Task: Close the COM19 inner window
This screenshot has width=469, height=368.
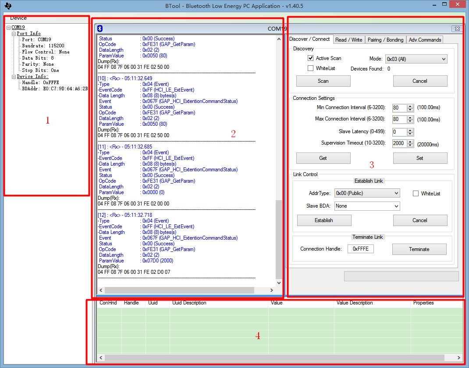Action: (457, 29)
